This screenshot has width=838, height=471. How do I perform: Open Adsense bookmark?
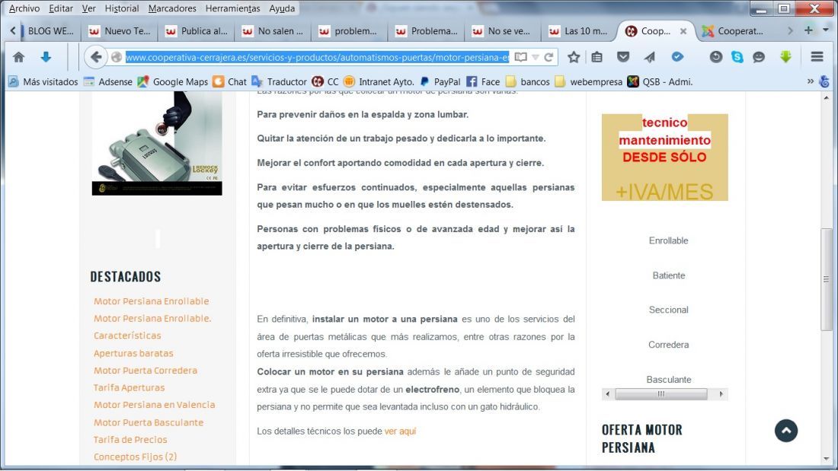coord(108,81)
